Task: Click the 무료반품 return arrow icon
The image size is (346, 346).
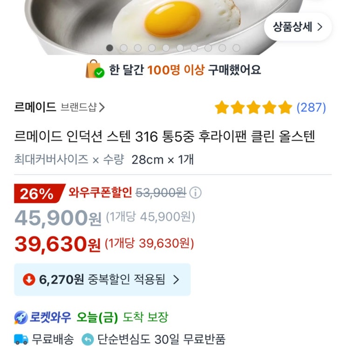Action: (x=88, y=339)
